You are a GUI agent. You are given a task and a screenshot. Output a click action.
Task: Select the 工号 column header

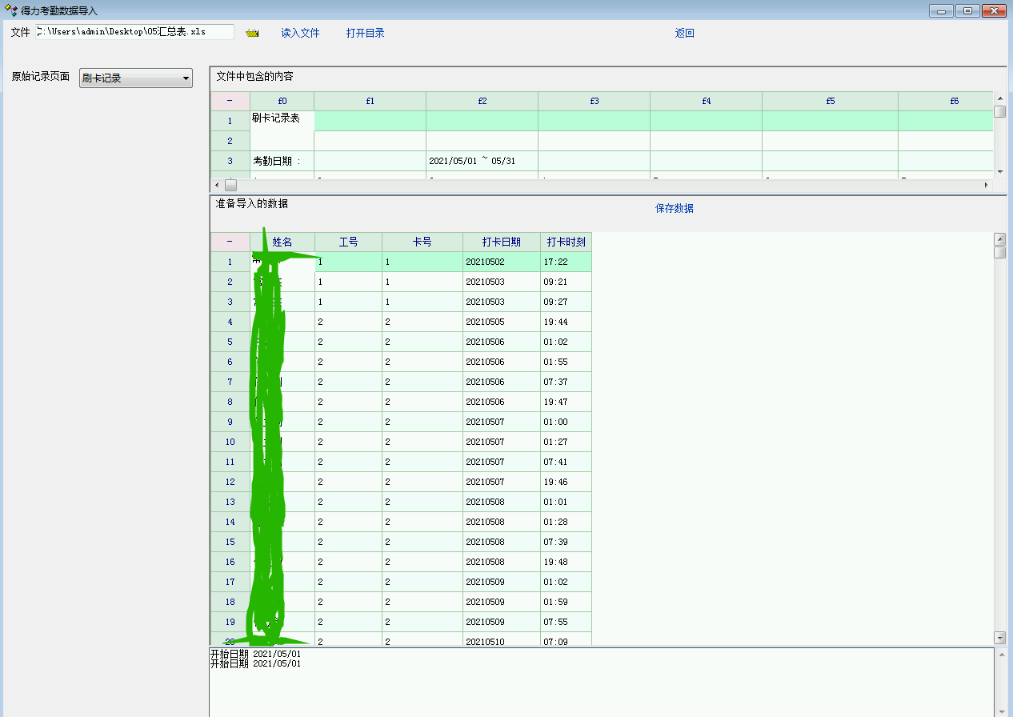(348, 242)
